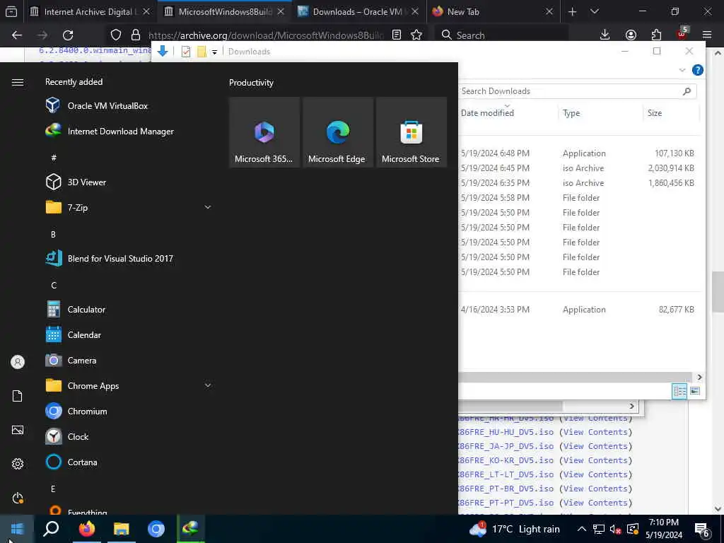The image size is (724, 543).
Task: Open Pictures from Start sidebar
Action: (x=18, y=430)
